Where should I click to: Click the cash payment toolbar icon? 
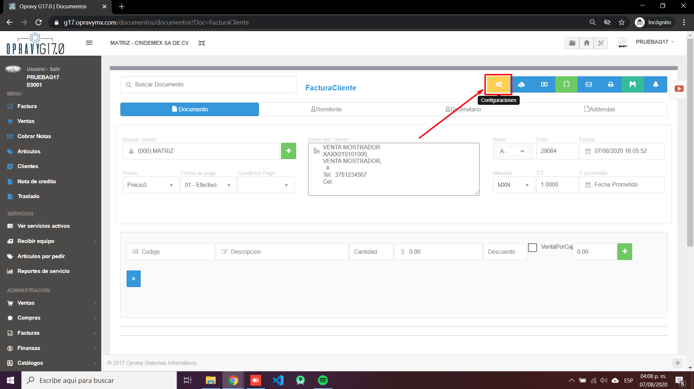pyautogui.click(x=544, y=84)
